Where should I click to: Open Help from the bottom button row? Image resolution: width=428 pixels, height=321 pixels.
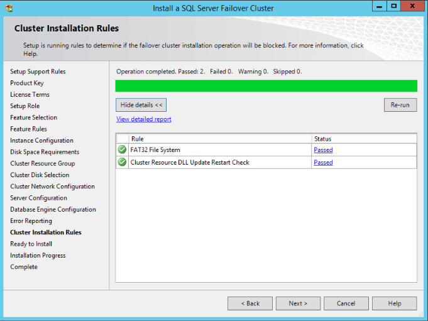tap(394, 303)
